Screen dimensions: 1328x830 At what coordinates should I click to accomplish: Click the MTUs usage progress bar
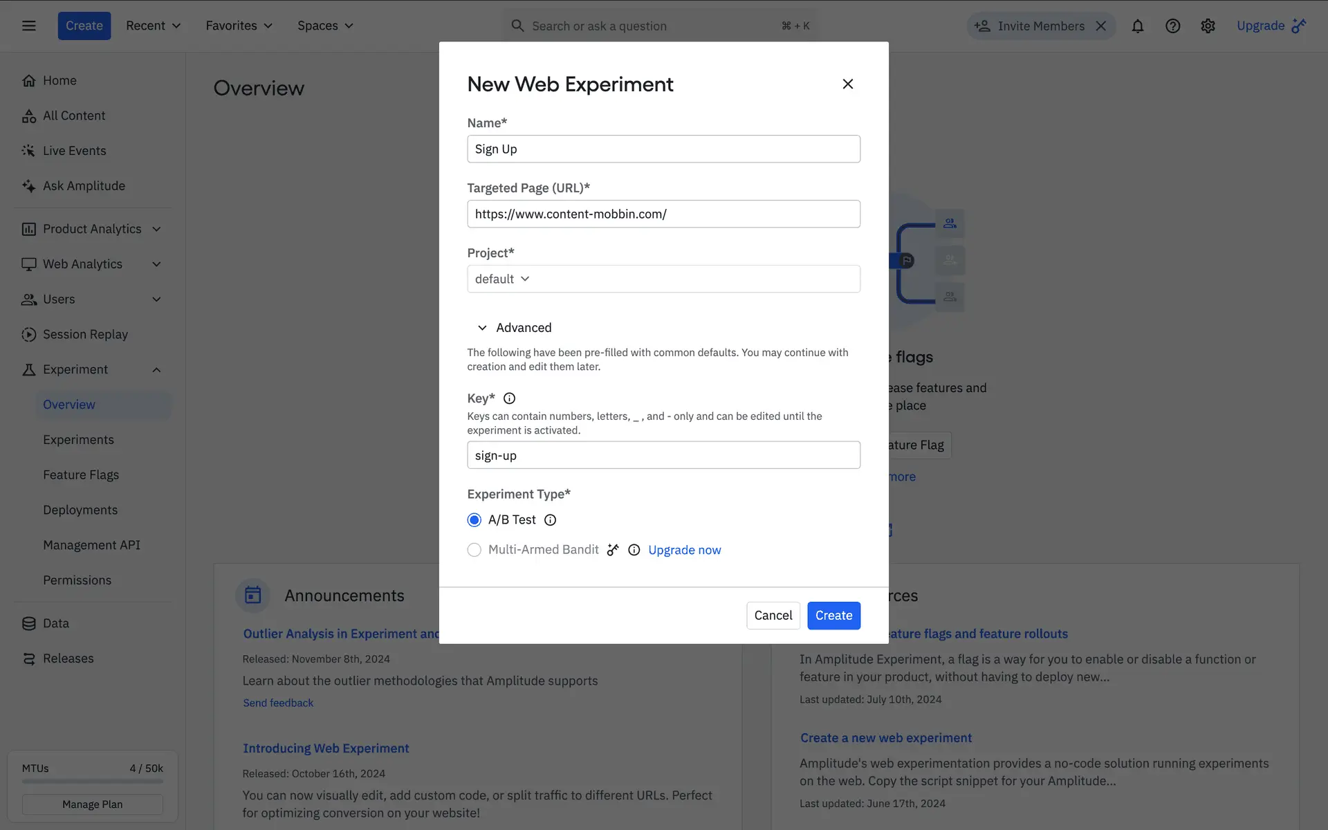[93, 782]
